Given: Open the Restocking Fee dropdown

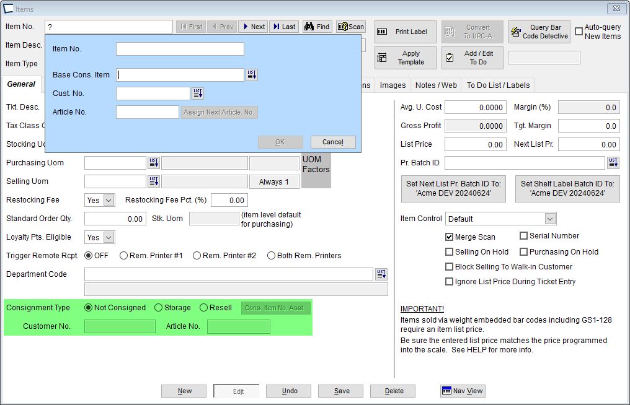Looking at the screenshot, I should (109, 200).
